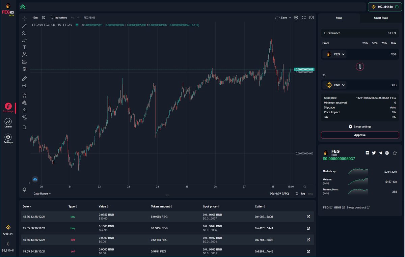
Task: Switch to the Swap tab
Action: point(339,18)
